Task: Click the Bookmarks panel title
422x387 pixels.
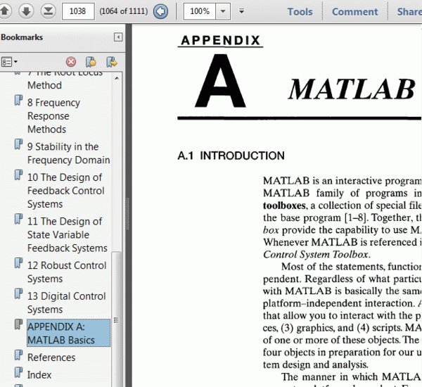Action: [x=22, y=37]
